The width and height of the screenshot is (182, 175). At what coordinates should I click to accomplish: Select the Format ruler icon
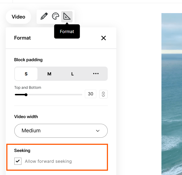click(x=67, y=17)
